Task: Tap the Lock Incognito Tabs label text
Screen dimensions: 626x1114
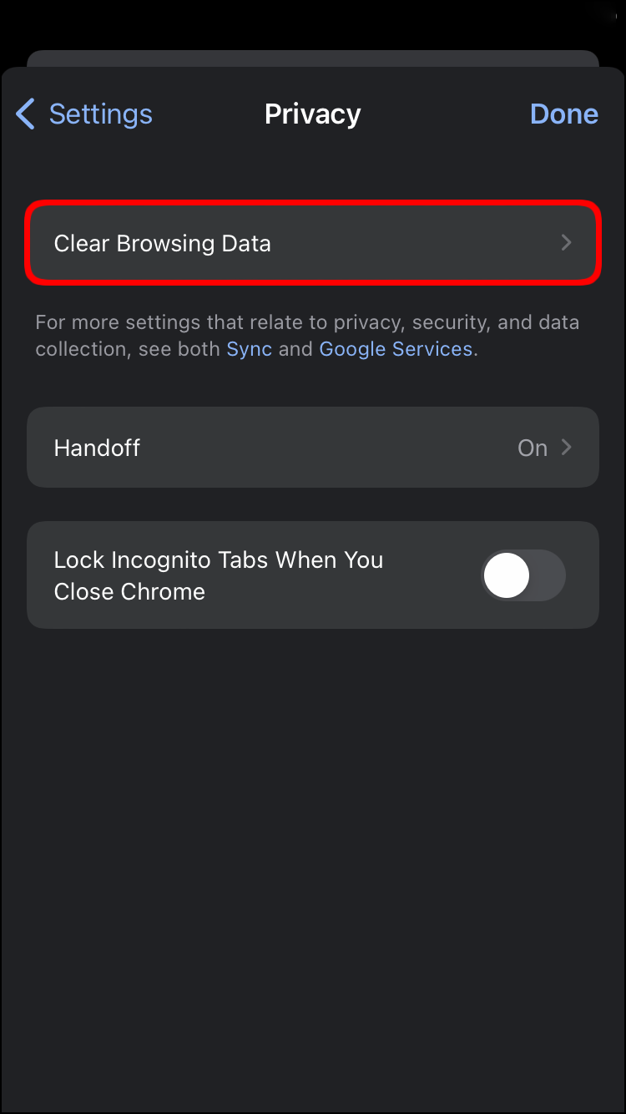Action: [219, 575]
